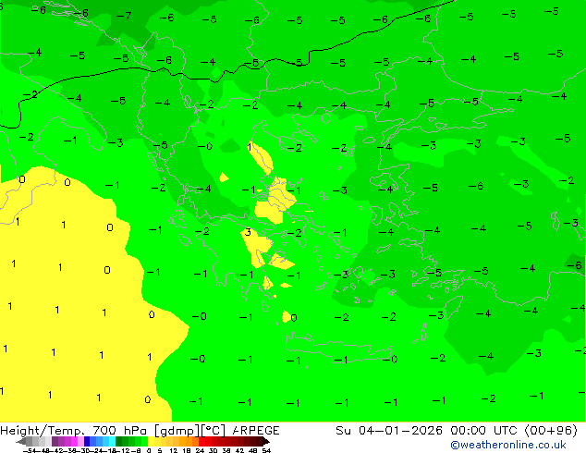Click the -7 temperature value near top
This screenshot has width=586, height=453.
click(124, 16)
